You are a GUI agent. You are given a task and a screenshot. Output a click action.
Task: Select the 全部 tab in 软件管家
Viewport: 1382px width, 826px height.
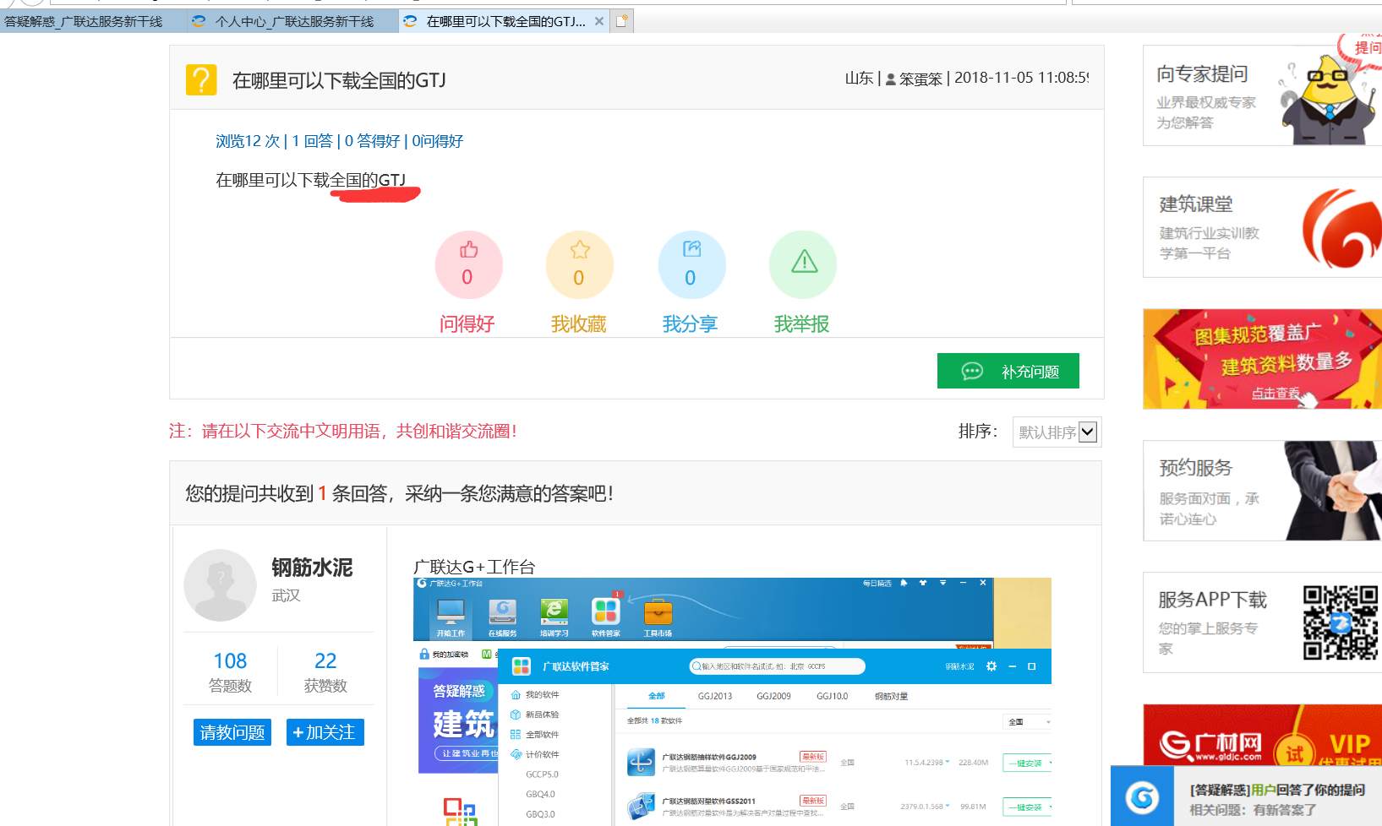point(657,696)
